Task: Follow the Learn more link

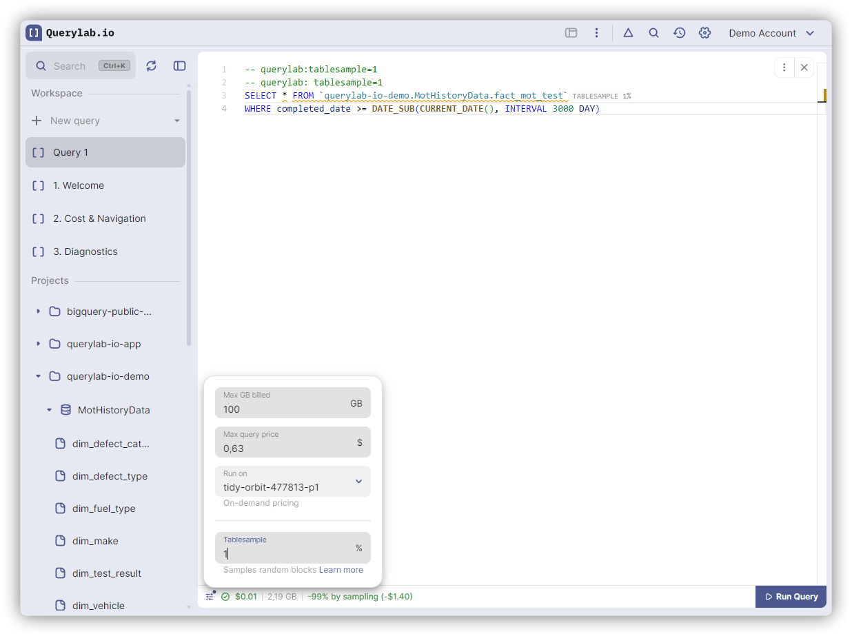Action: click(341, 570)
